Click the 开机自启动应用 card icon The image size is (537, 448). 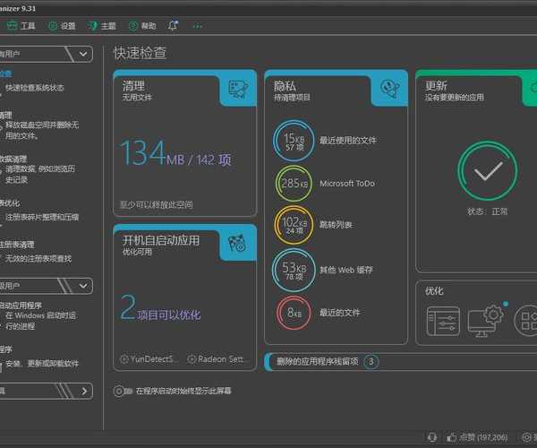click(x=237, y=243)
